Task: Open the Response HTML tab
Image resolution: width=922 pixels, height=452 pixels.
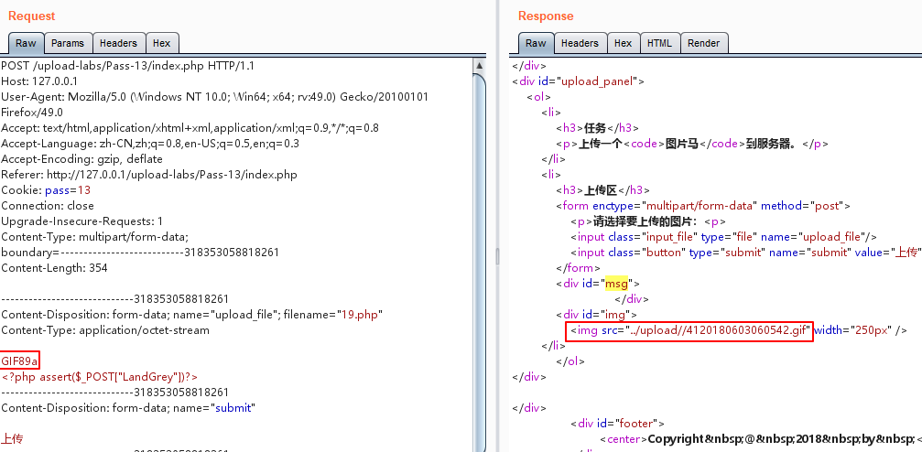Action: pyautogui.click(x=659, y=43)
